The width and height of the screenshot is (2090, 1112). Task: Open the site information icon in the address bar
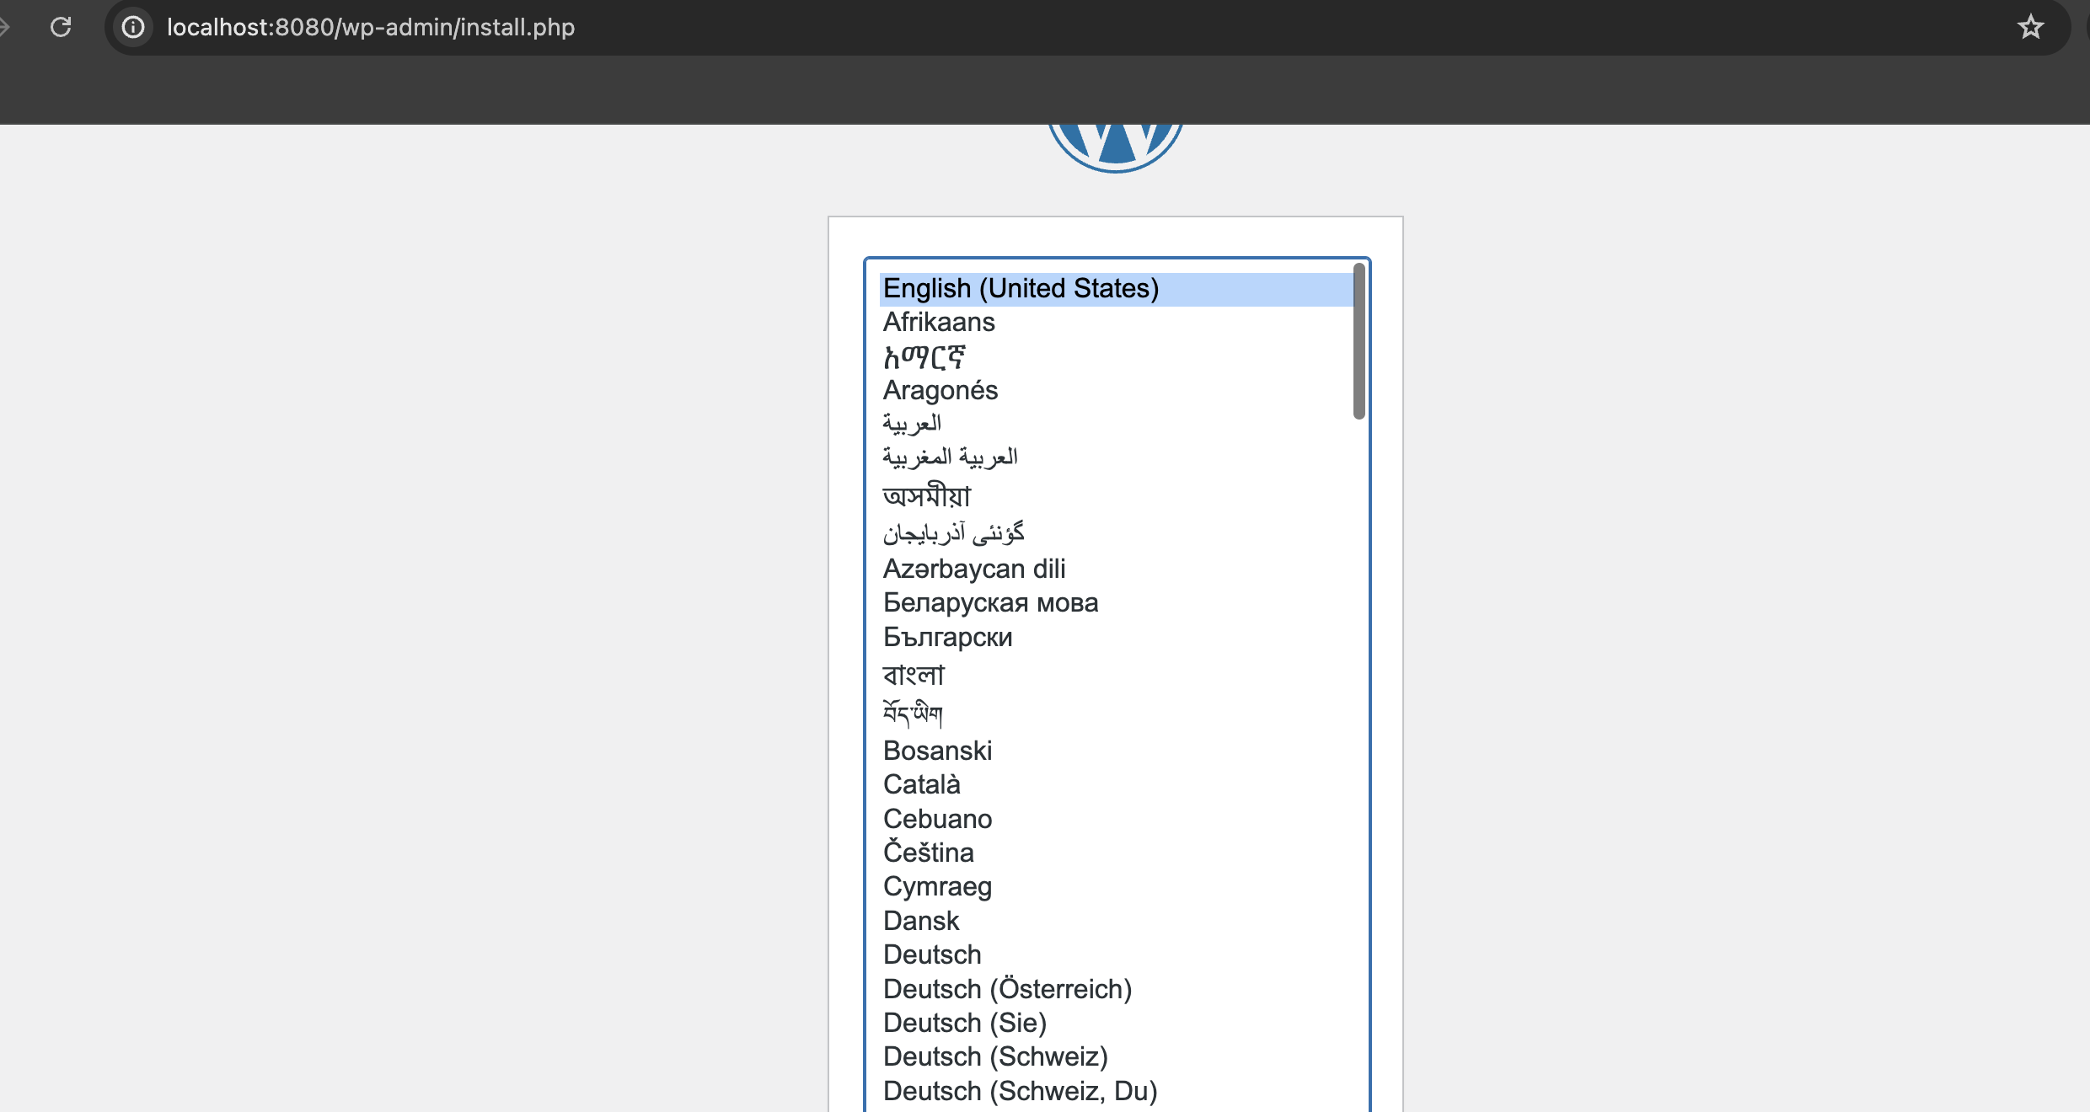133,27
